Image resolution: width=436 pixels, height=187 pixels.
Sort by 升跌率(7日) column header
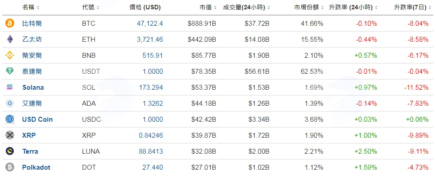pyautogui.click(x=412, y=8)
